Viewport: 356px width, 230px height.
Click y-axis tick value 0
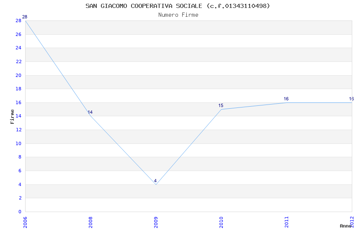20,212
